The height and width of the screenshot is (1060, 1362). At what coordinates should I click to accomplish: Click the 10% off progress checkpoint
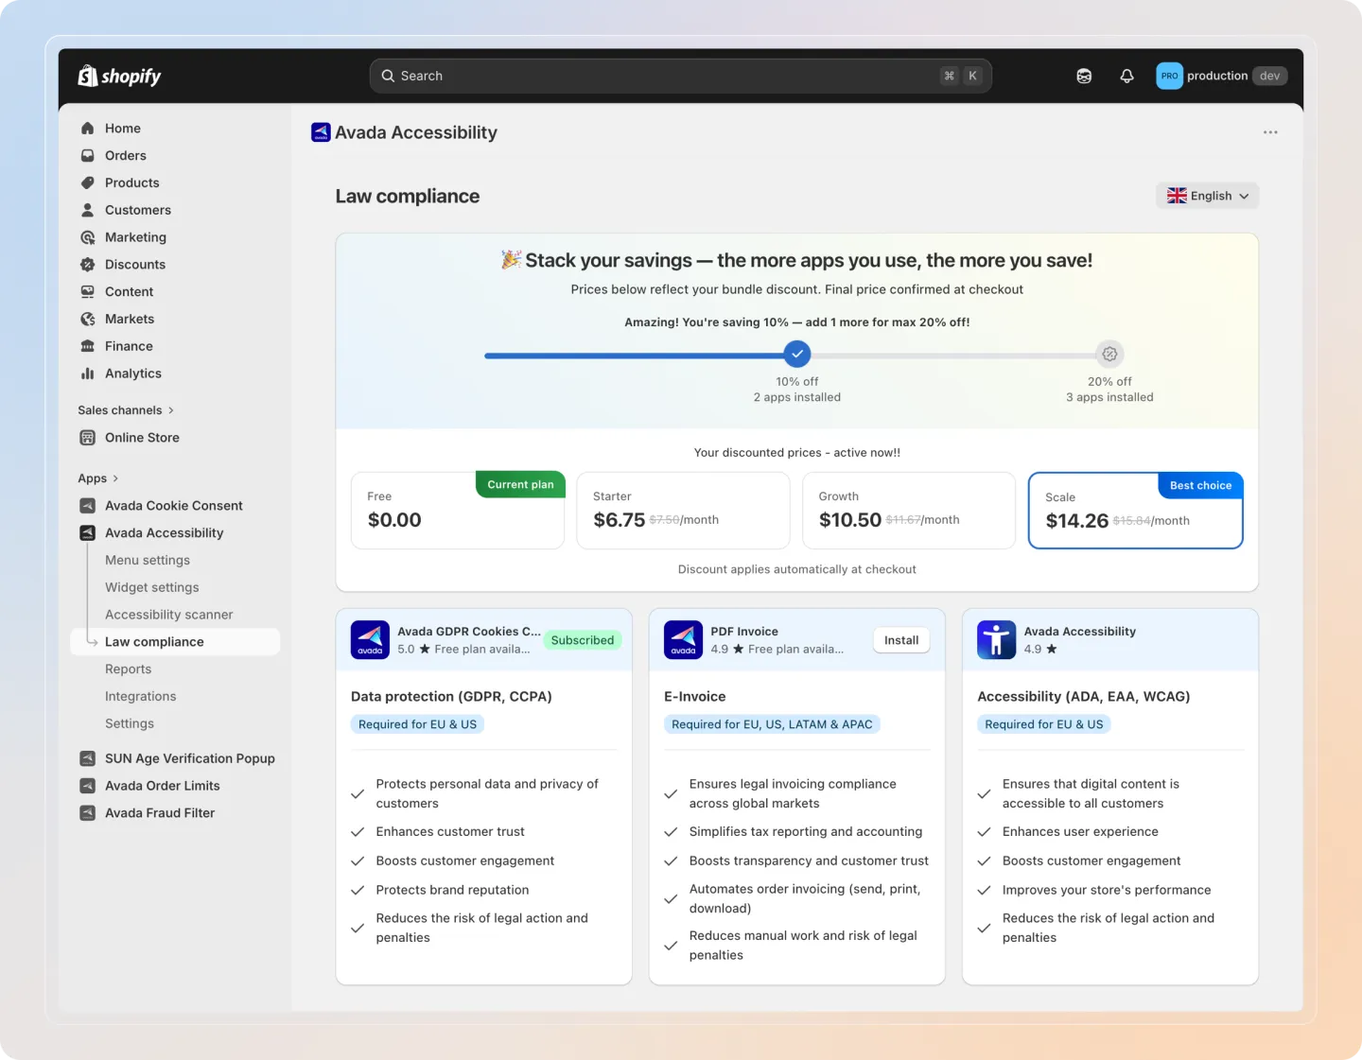point(797,355)
